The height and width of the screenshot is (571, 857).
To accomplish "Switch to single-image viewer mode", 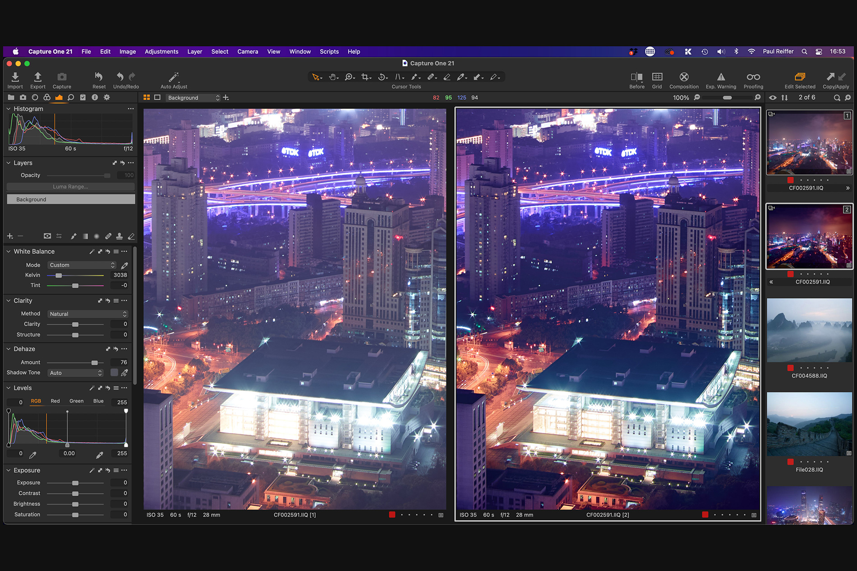I will [x=157, y=97].
